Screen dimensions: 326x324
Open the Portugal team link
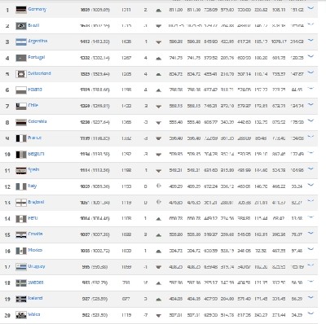37,57
